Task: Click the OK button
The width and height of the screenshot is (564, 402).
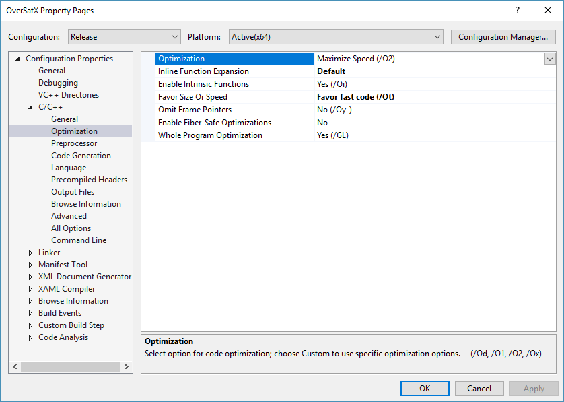Action: [425, 389]
